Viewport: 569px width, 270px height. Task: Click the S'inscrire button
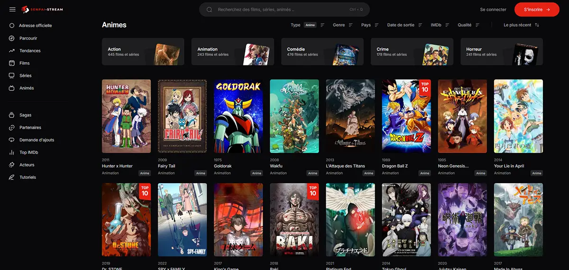537,9
